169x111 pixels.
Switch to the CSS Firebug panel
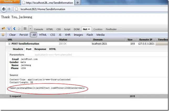point(59,29)
